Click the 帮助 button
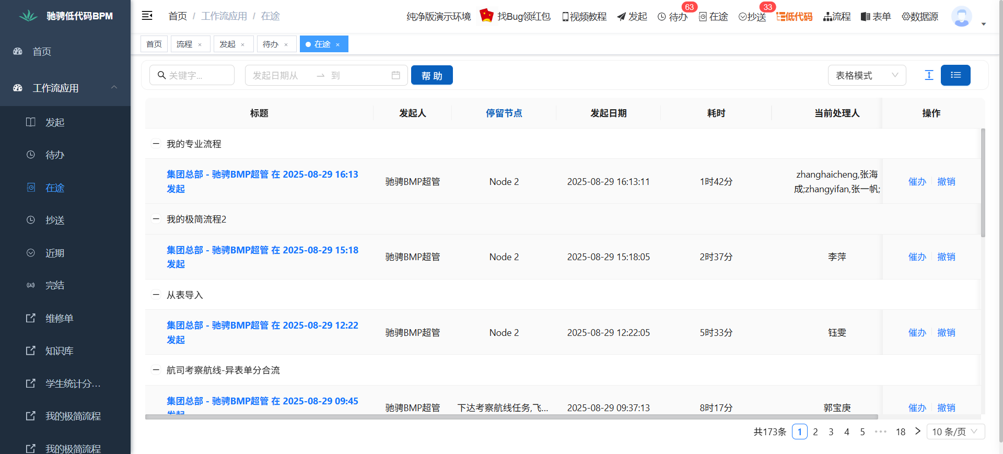This screenshot has width=1003, height=454. 431,75
